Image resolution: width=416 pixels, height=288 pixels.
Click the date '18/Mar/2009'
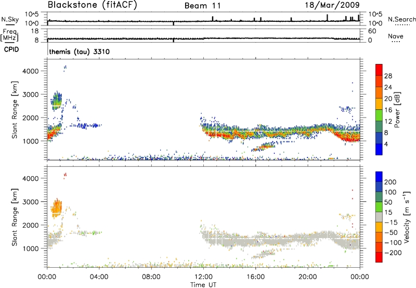coord(332,5)
